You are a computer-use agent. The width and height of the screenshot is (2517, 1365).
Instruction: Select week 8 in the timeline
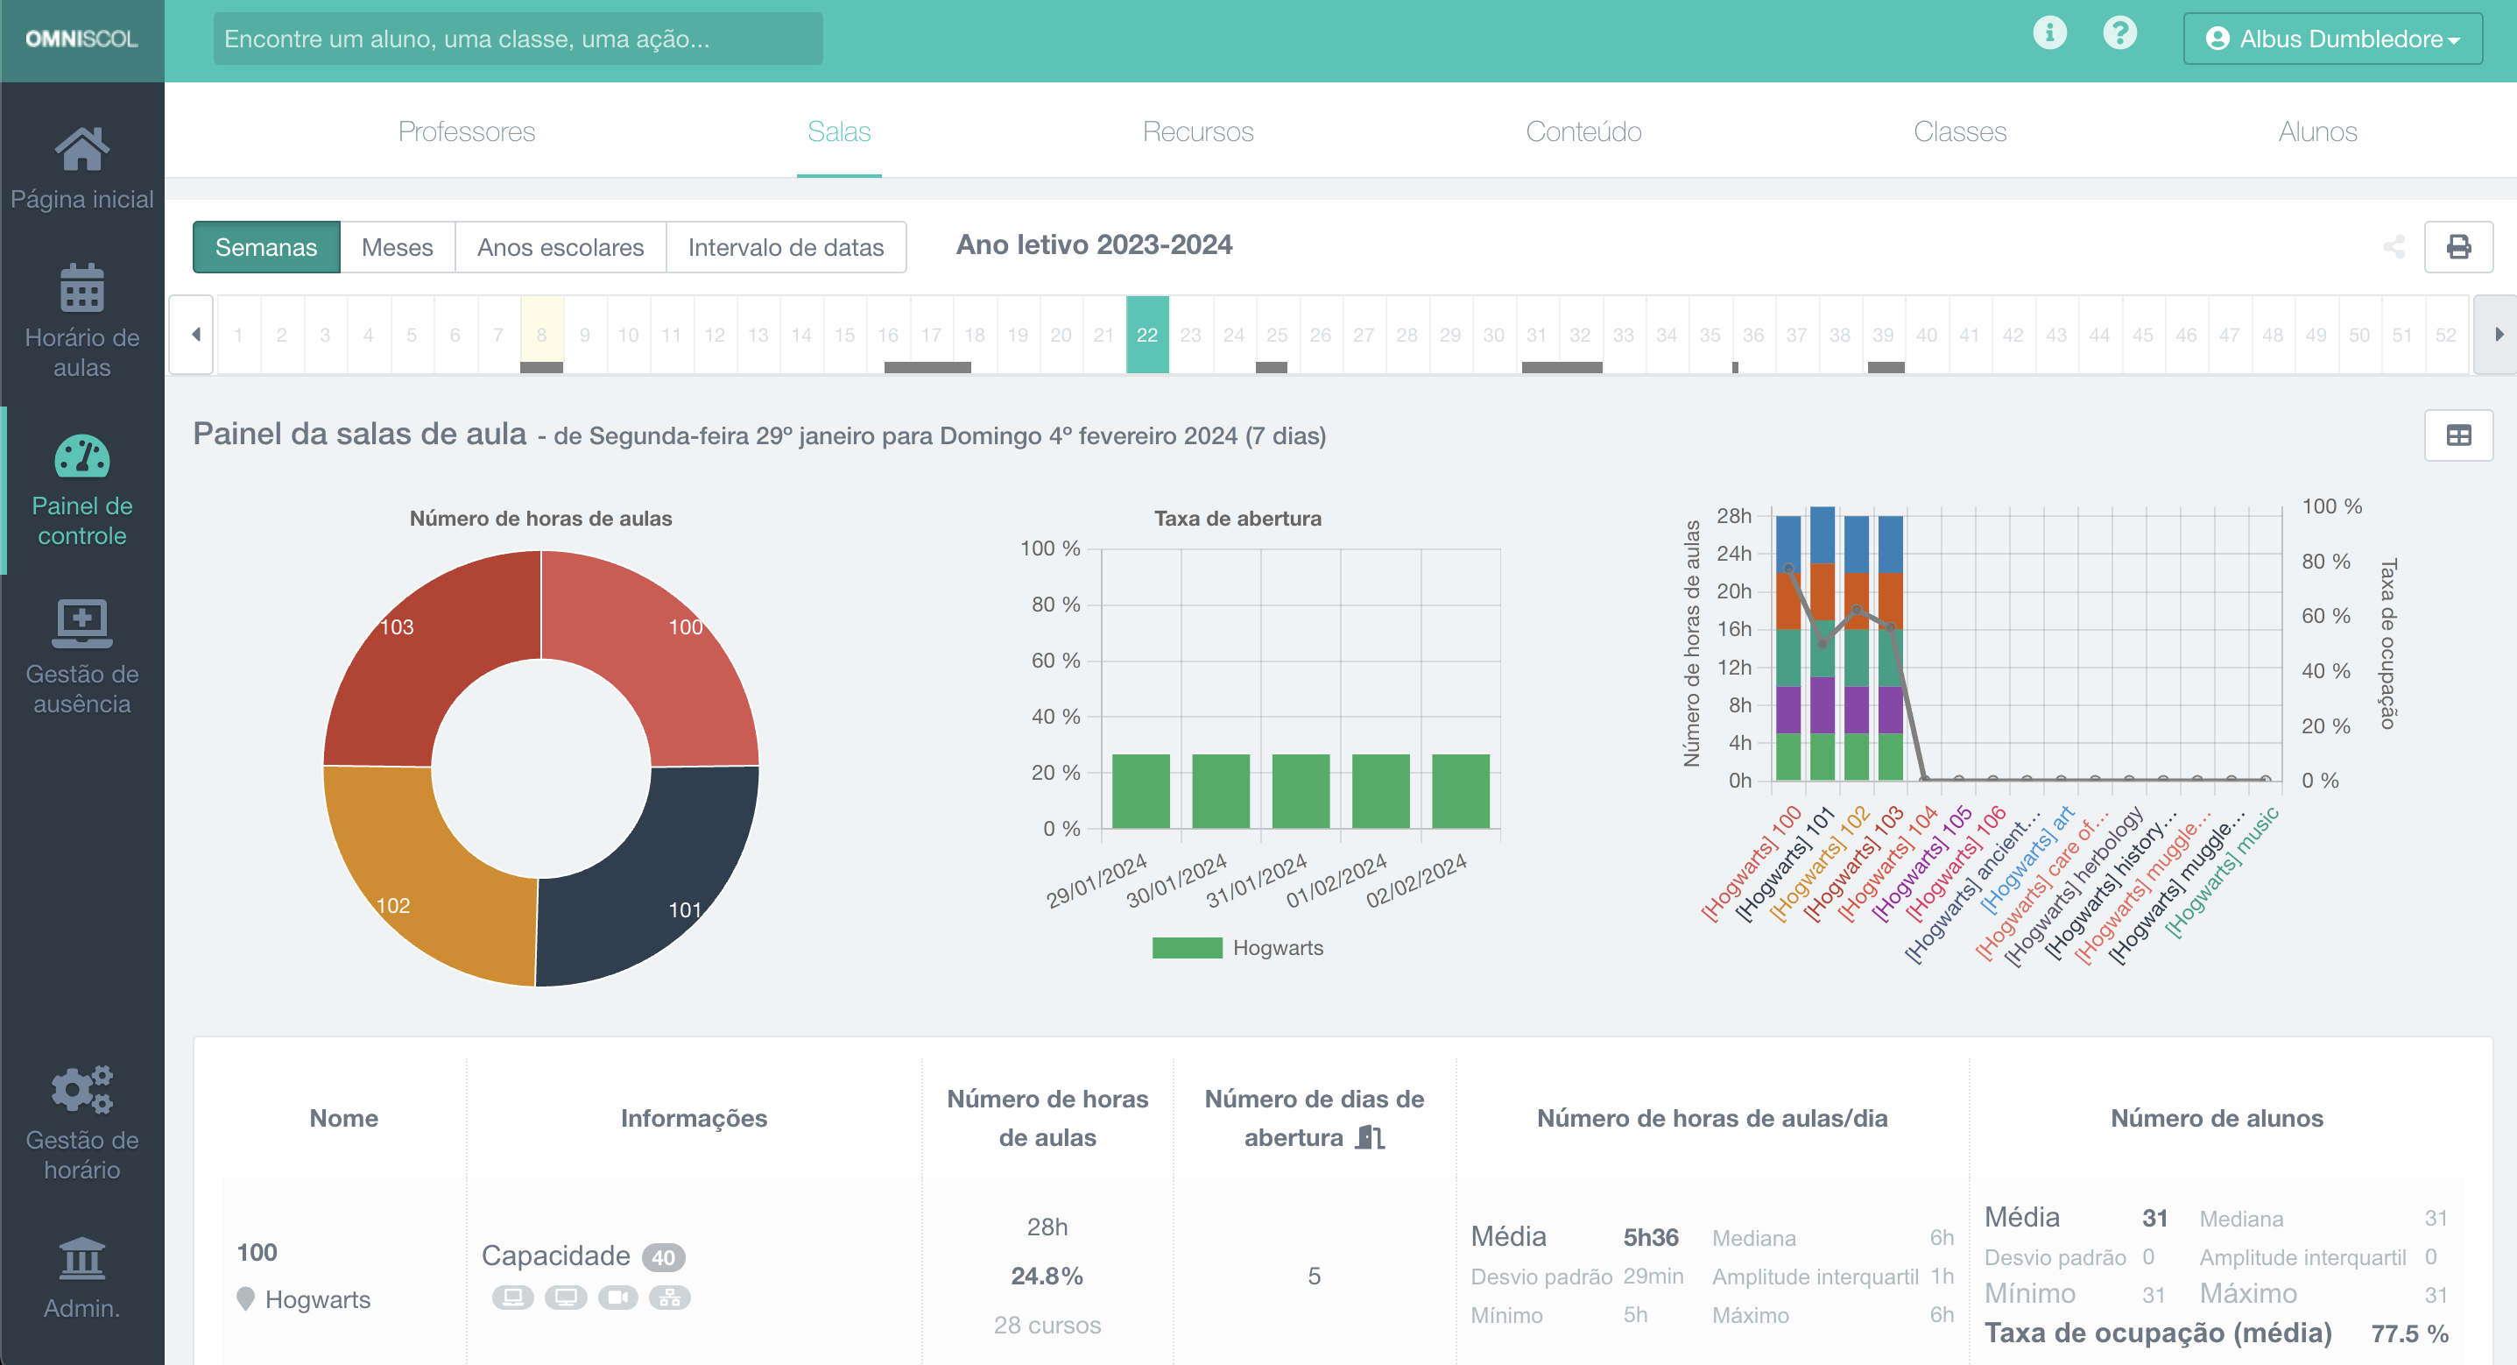[541, 335]
